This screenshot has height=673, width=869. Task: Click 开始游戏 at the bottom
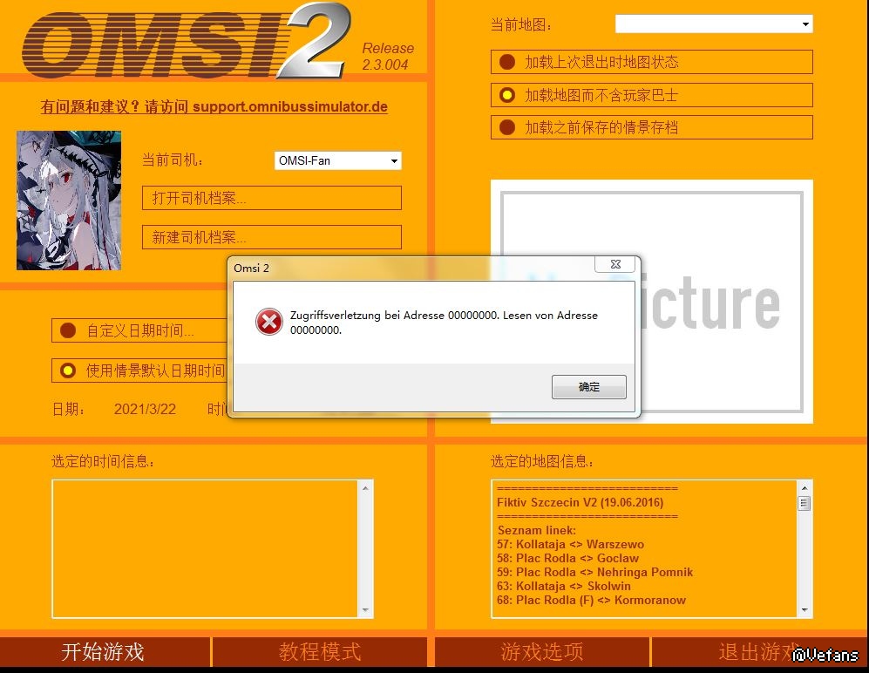[x=103, y=652]
